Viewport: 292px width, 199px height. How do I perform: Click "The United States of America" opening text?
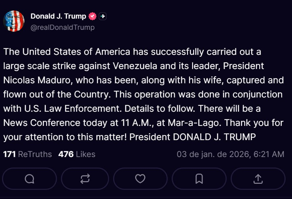67,52
